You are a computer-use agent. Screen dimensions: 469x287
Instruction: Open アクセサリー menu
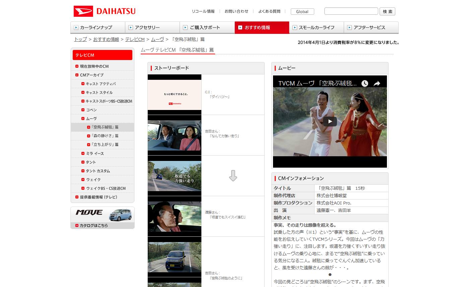click(152, 27)
